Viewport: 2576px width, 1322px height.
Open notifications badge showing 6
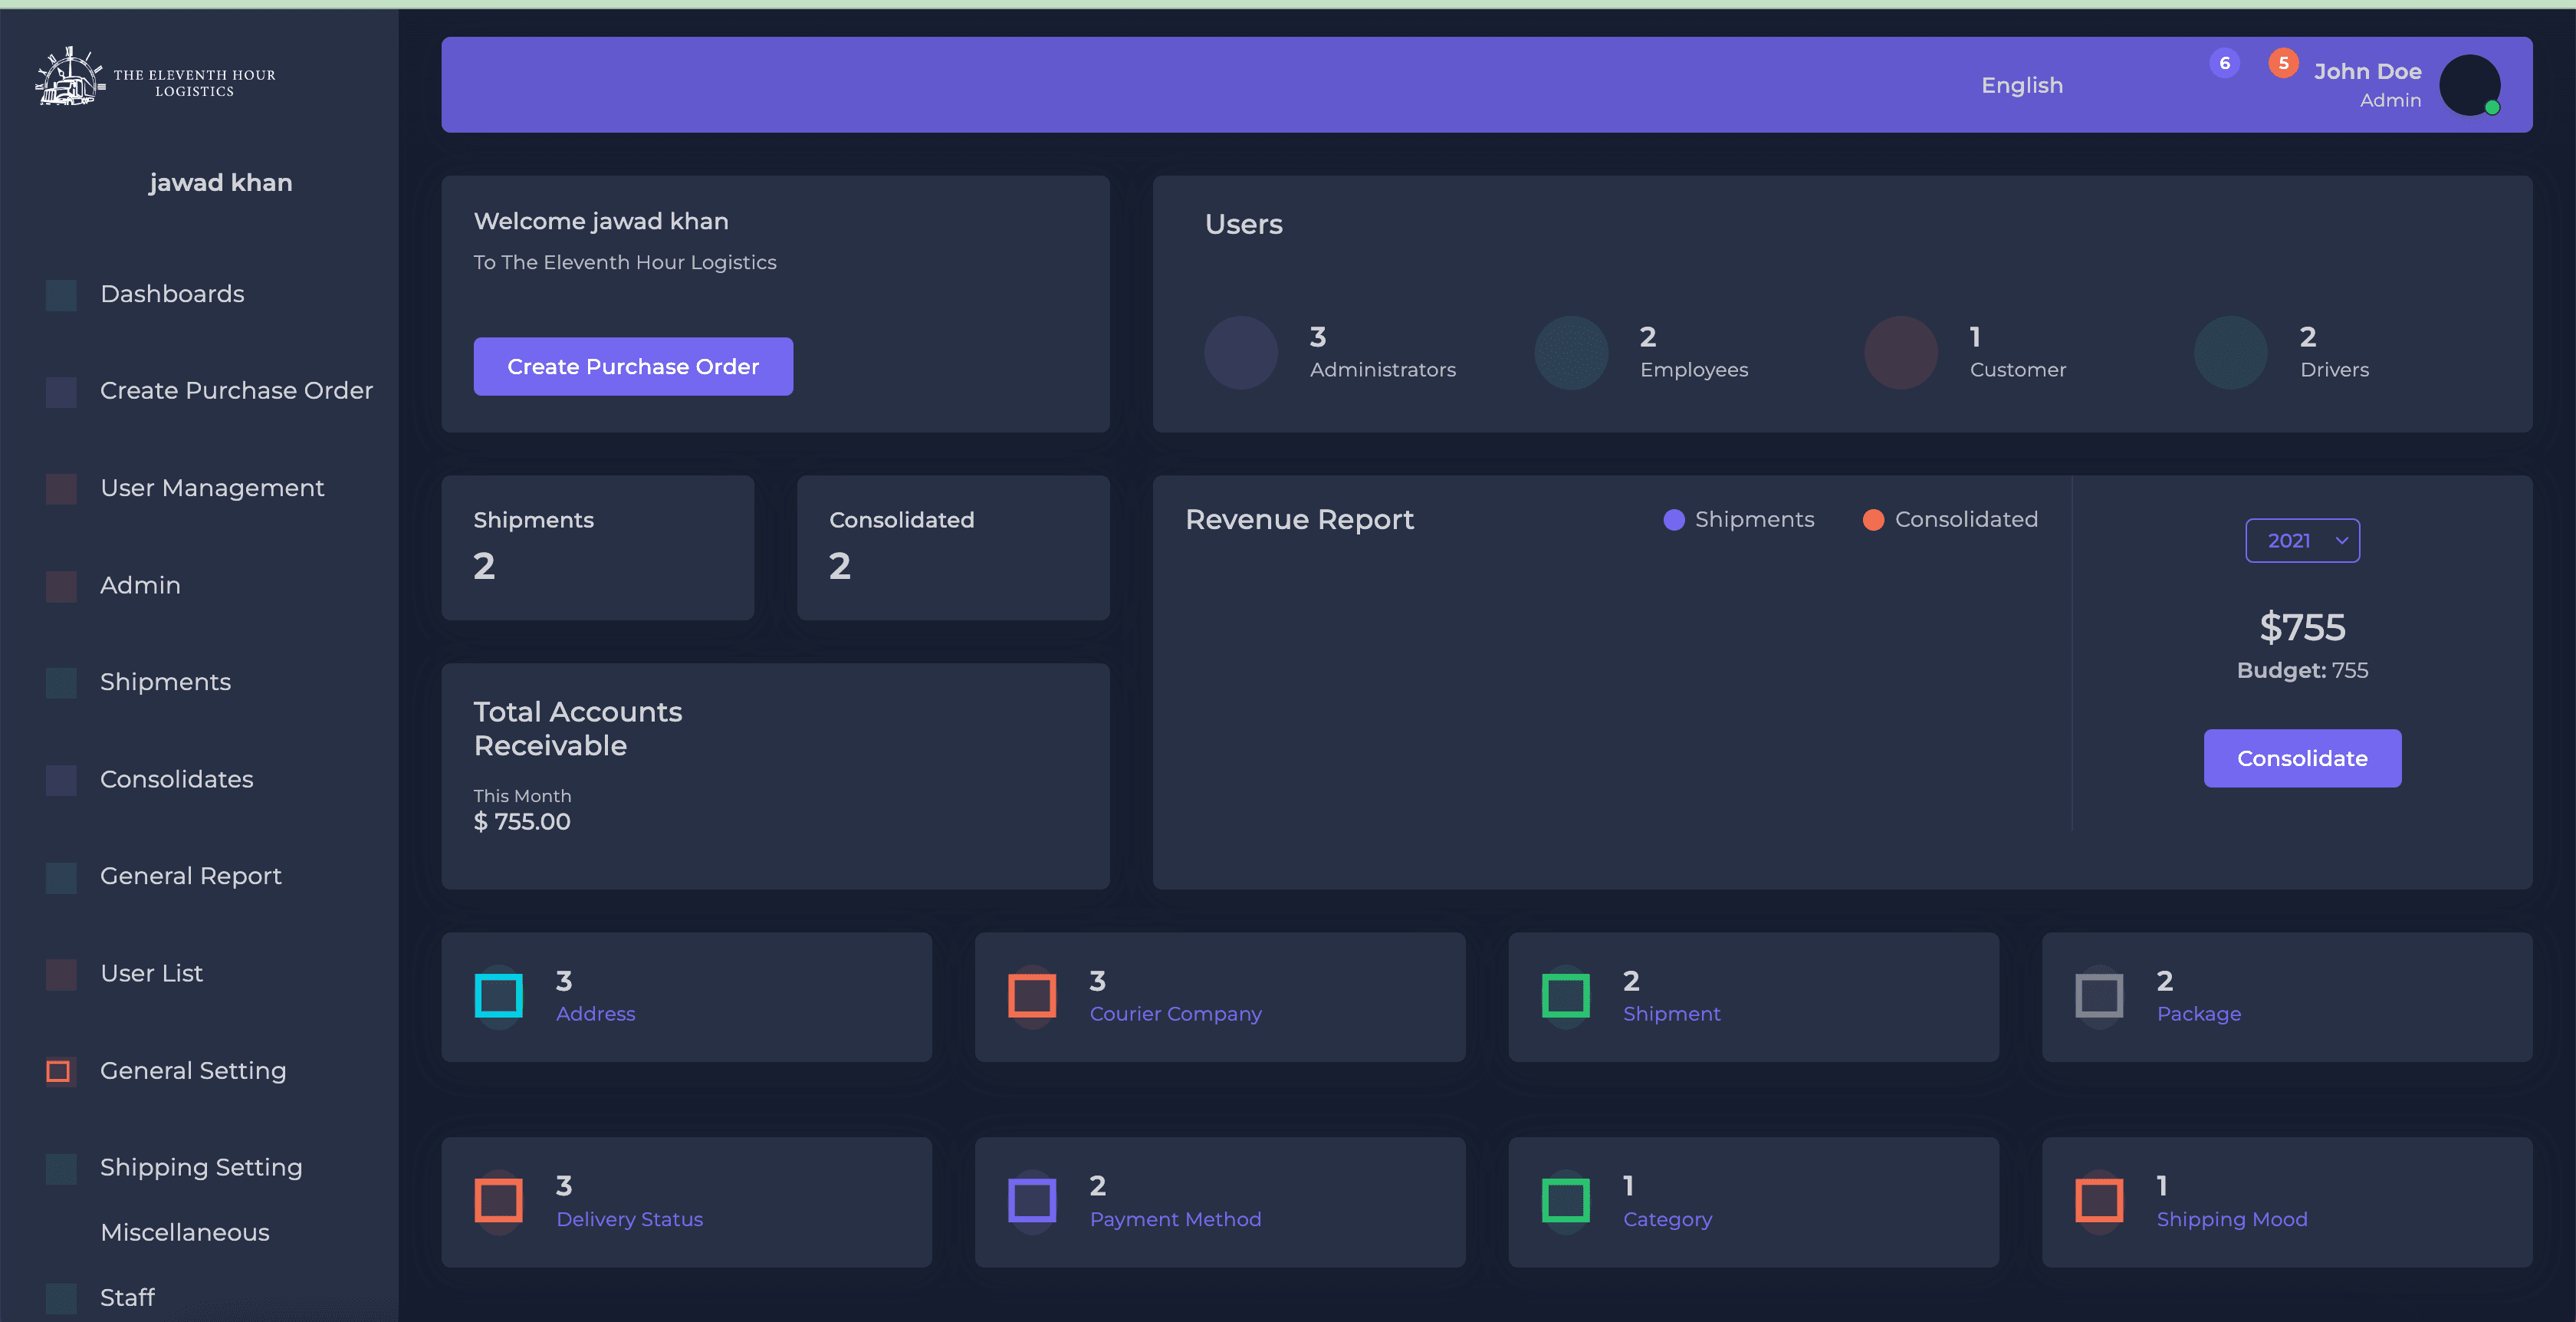click(x=2224, y=63)
